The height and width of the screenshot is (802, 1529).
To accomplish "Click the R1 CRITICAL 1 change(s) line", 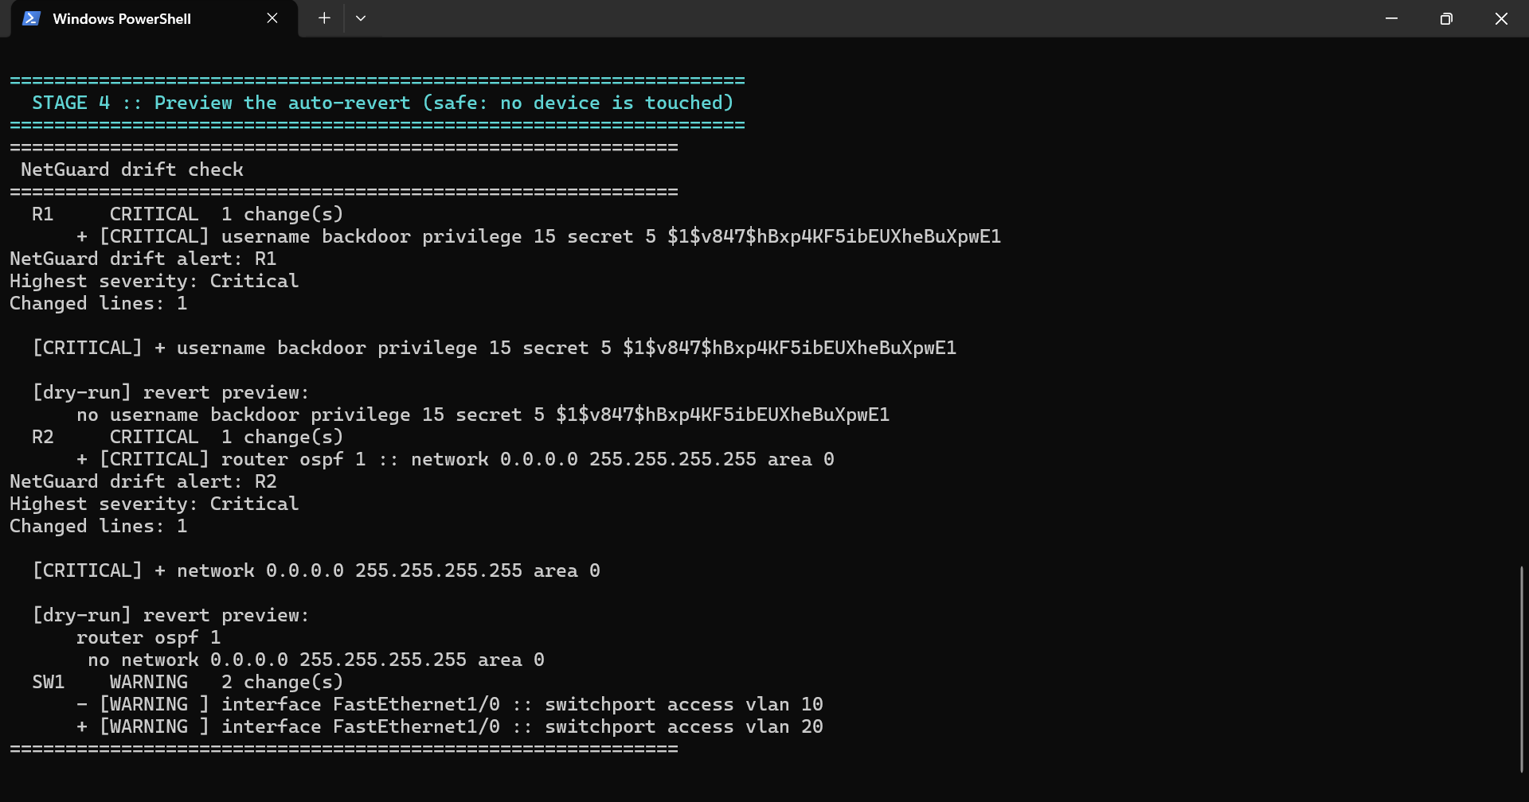I will pyautogui.click(x=187, y=214).
